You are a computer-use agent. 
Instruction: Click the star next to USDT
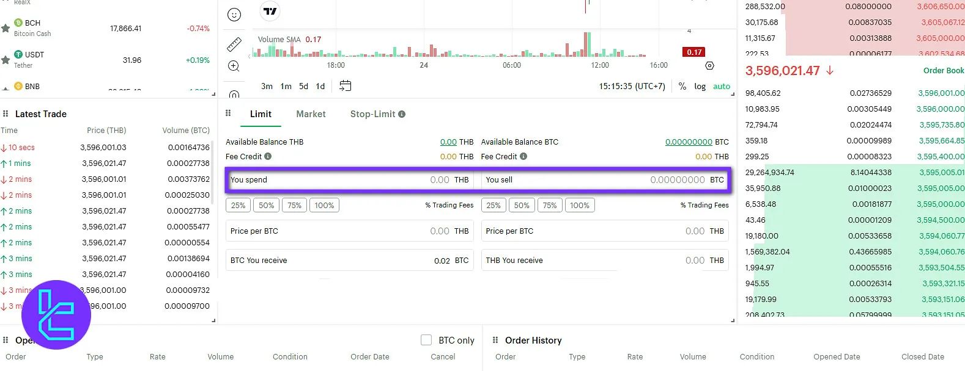pyautogui.click(x=6, y=60)
